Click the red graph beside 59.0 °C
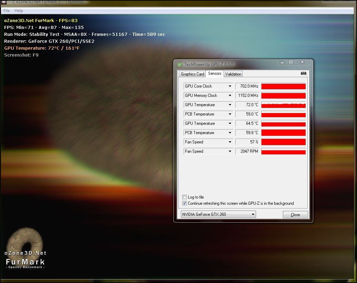The image size is (357, 283). point(284,114)
